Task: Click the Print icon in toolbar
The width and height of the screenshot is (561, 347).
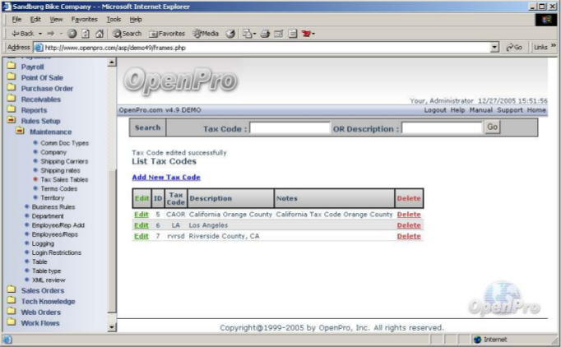Action: coord(264,34)
